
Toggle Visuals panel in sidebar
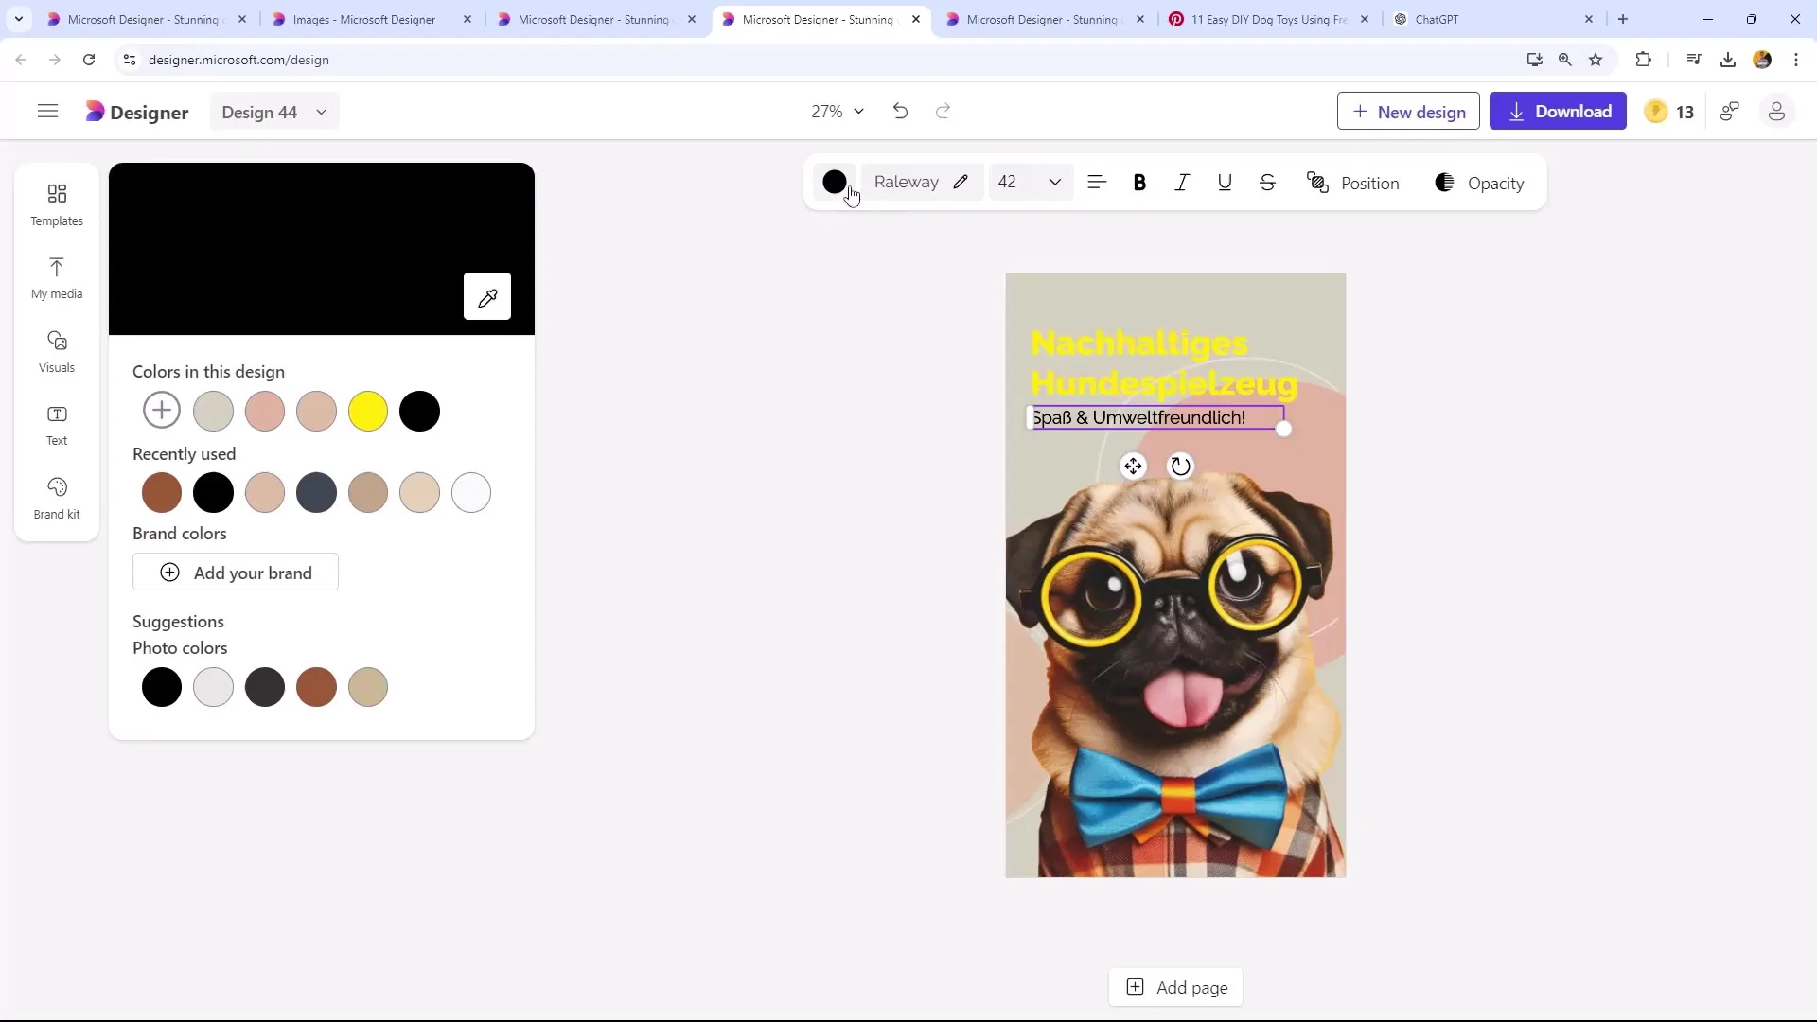(x=56, y=351)
